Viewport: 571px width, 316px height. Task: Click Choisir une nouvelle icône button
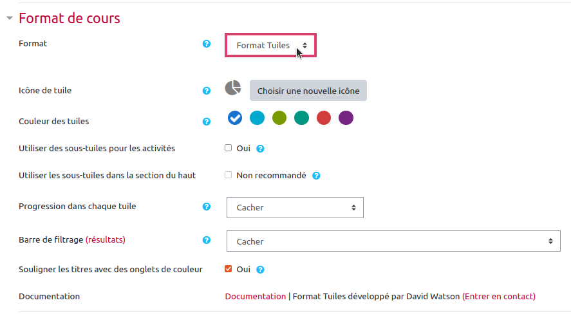[x=308, y=91]
